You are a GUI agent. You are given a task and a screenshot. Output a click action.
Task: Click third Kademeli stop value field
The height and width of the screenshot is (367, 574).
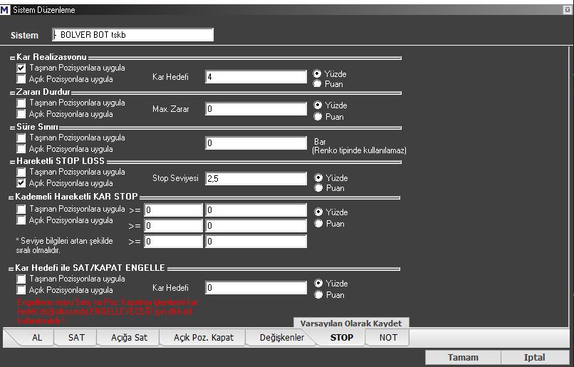(256, 242)
